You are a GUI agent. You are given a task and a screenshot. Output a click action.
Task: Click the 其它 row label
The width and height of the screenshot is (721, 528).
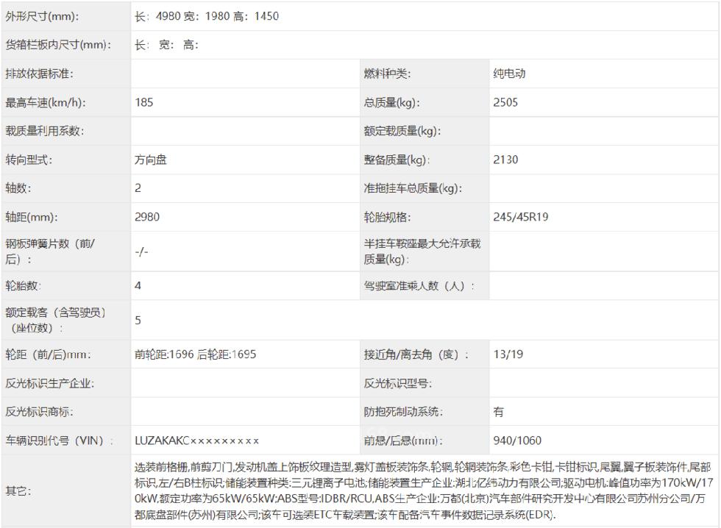(x=18, y=490)
